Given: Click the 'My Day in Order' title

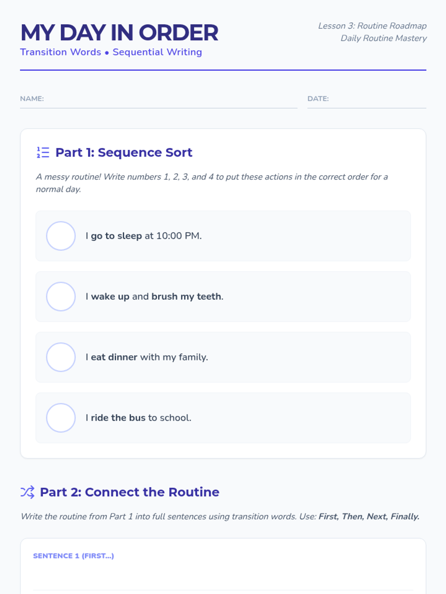Looking at the screenshot, I should pyautogui.click(x=119, y=33).
